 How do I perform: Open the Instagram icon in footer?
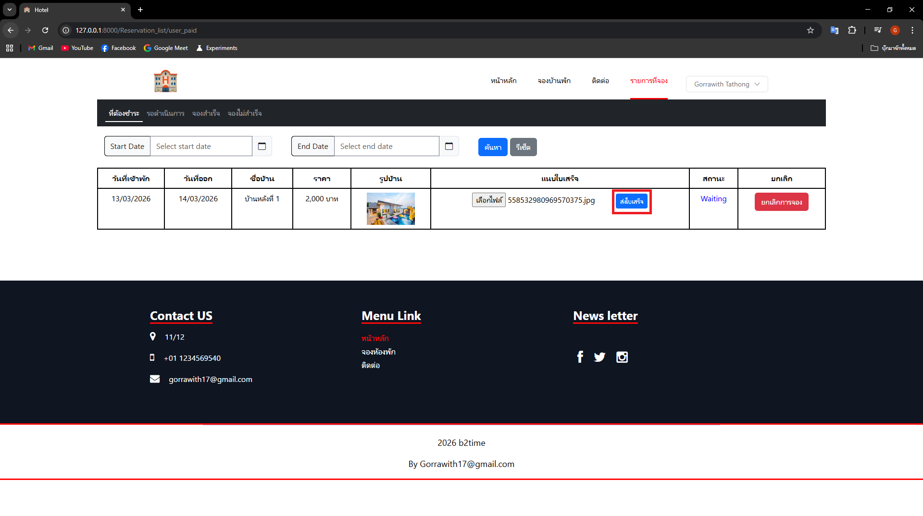point(622,357)
